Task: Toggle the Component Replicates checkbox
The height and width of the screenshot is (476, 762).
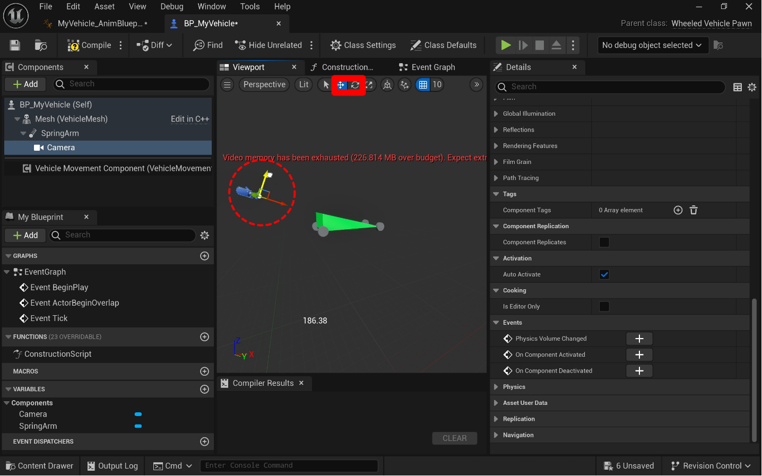Action: [x=604, y=242]
